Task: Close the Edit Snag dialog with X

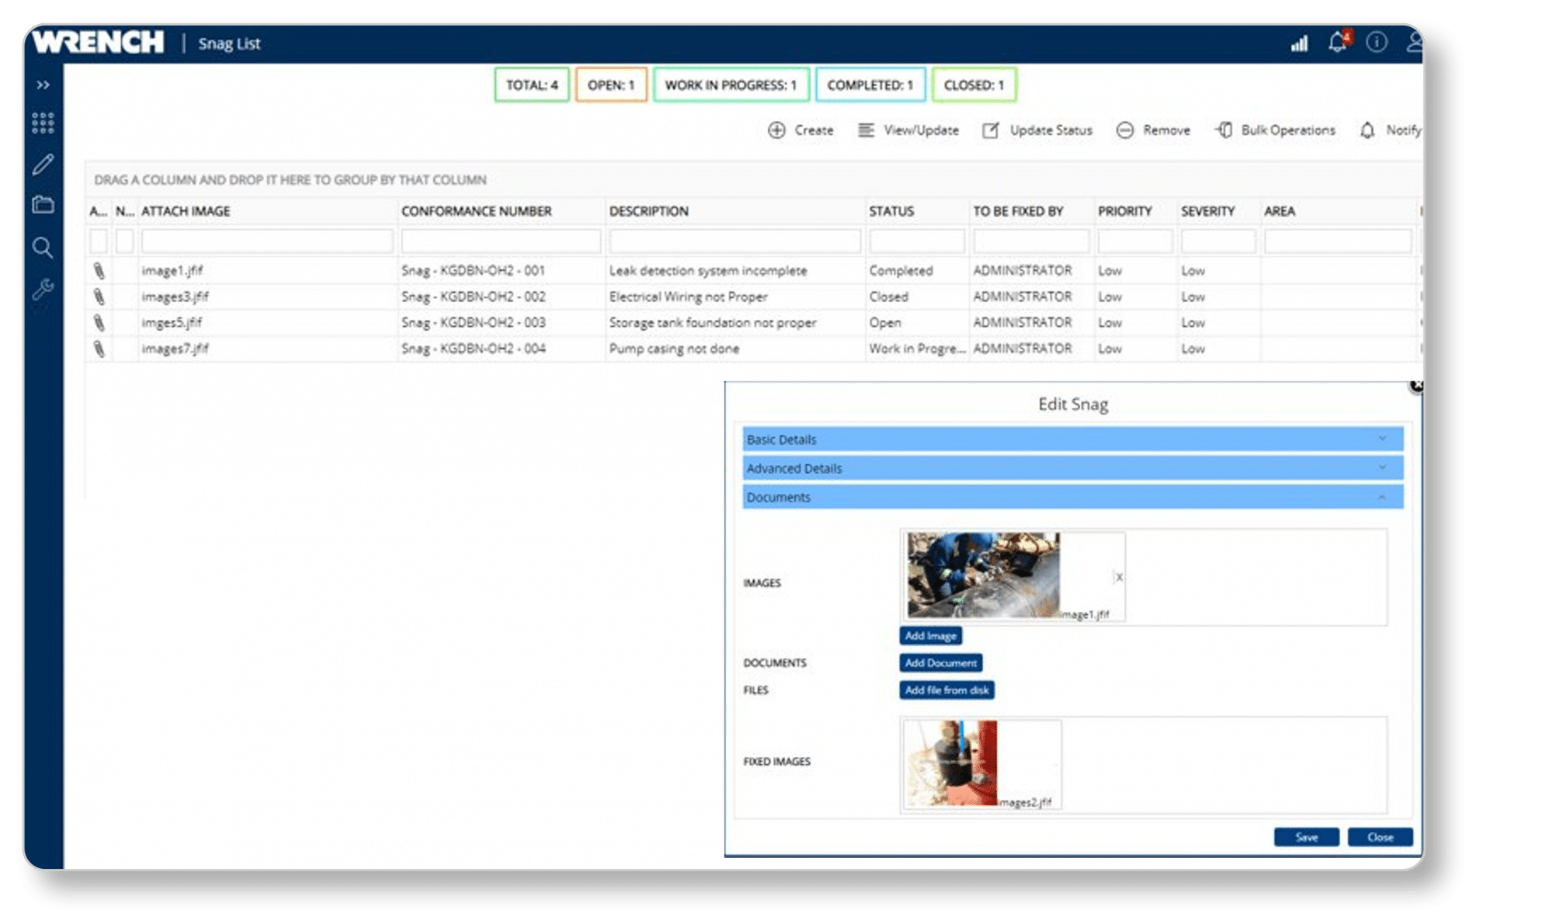Action: point(1416,386)
